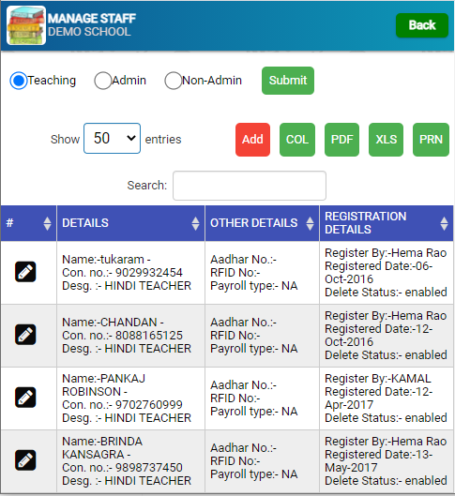Select the Teaching radio button

point(19,81)
